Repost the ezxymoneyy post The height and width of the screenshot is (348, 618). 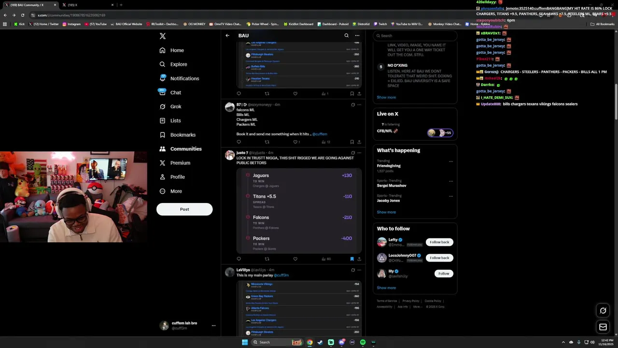point(267,142)
